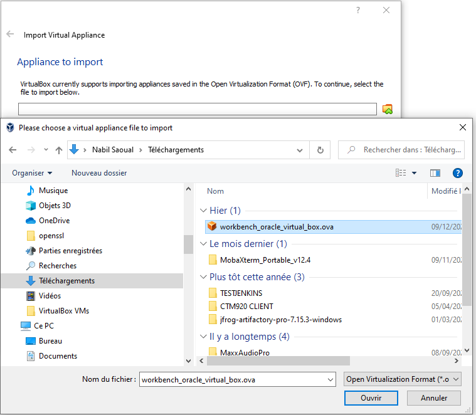Go up one folder level
The width and height of the screenshot is (476, 415).
(x=59, y=150)
